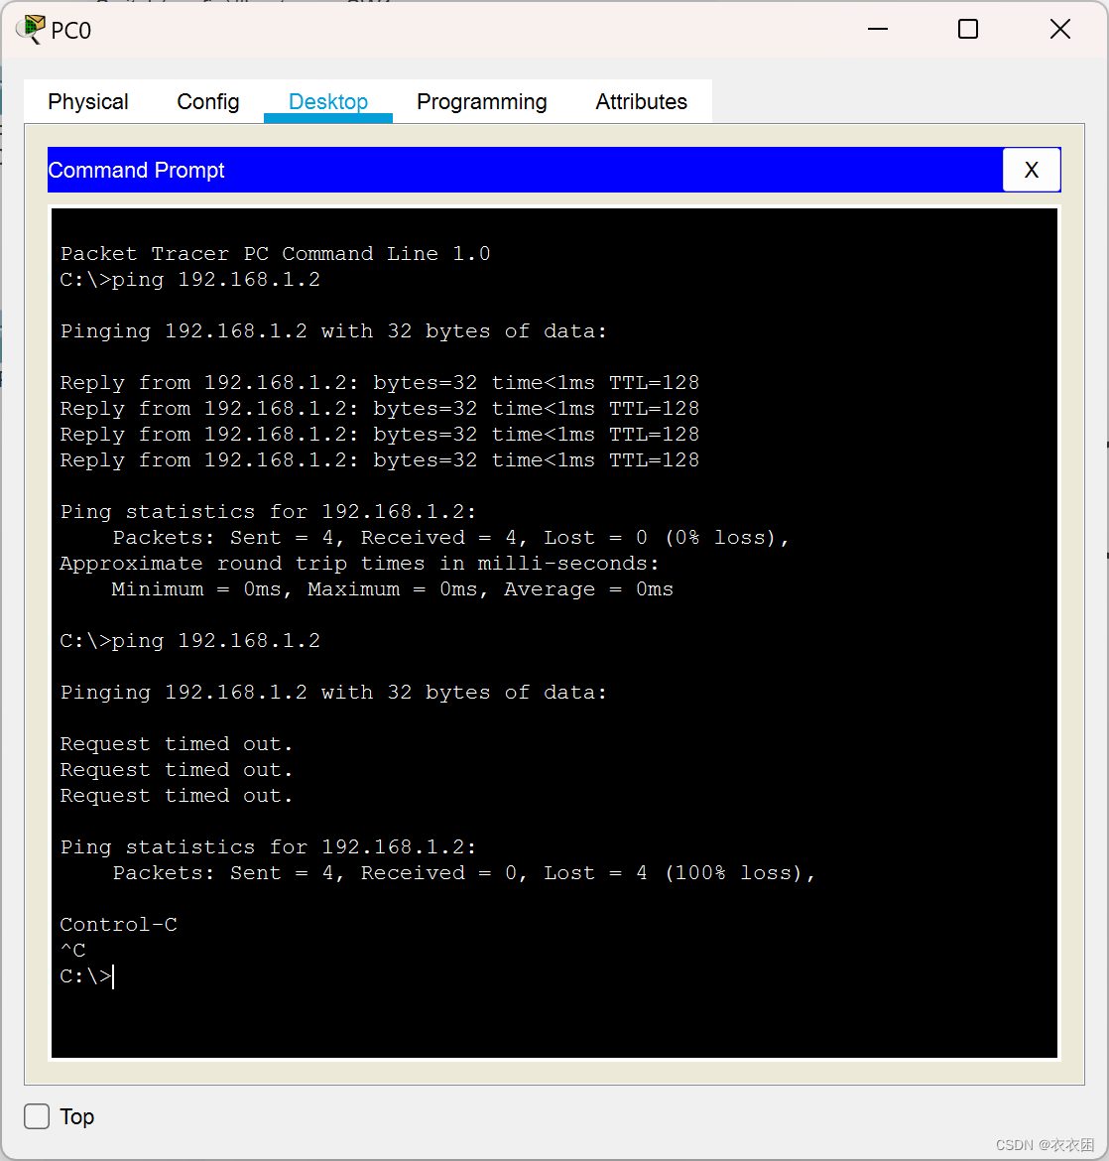Click the 'Control-C' output line
Viewport: 1109px width, 1161px height.
118,925
